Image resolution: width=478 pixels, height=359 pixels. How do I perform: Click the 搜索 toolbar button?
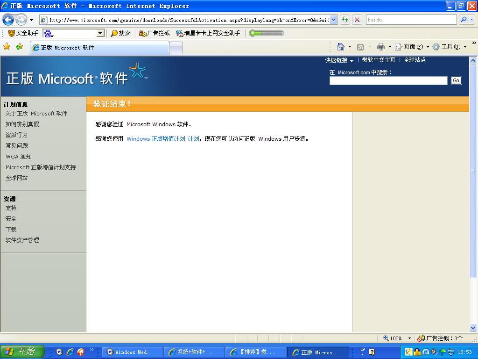[120, 33]
